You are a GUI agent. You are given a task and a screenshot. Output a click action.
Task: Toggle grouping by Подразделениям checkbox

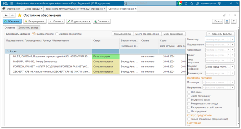tap(33, 34)
